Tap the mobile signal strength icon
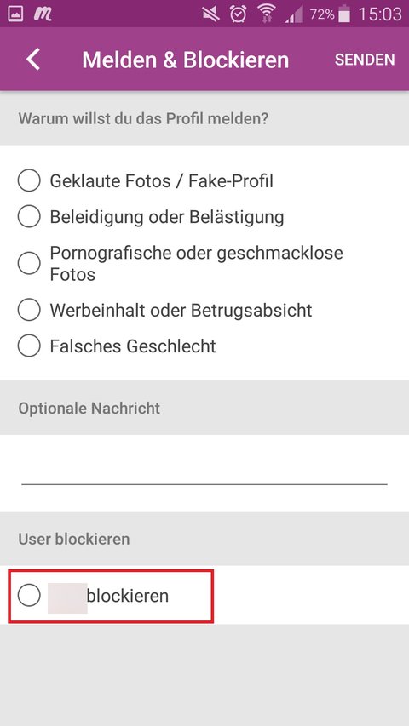This screenshot has width=409, height=726. tap(294, 15)
